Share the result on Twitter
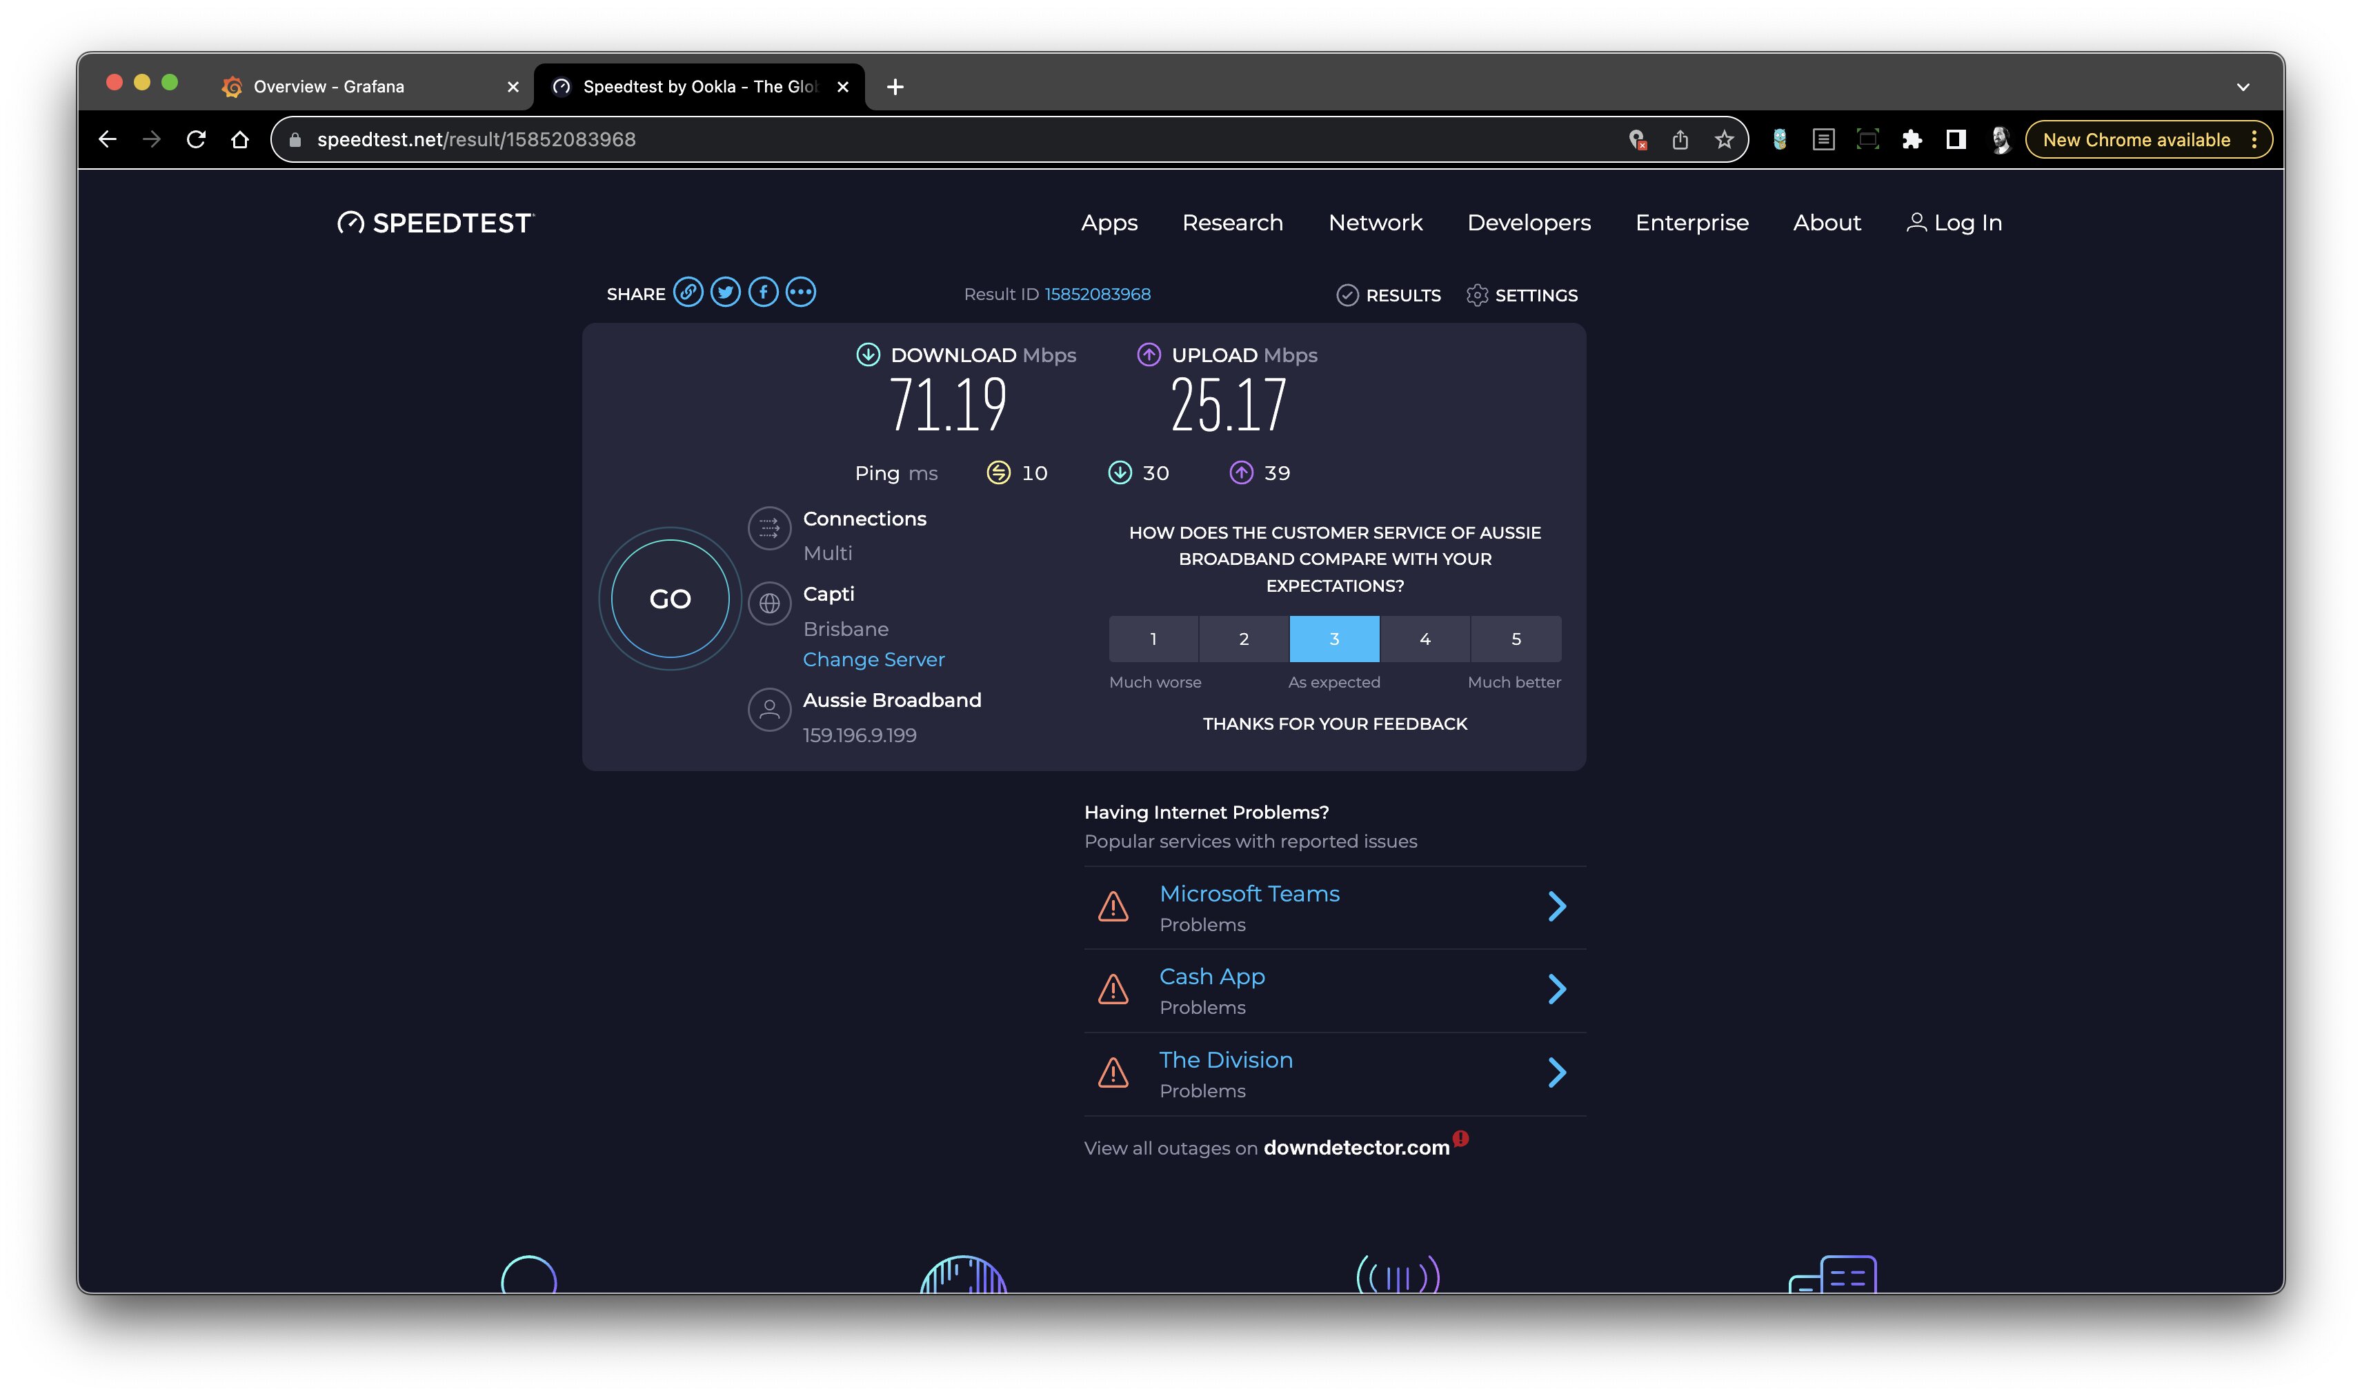Image resolution: width=2362 pixels, height=1396 pixels. tap(727, 292)
